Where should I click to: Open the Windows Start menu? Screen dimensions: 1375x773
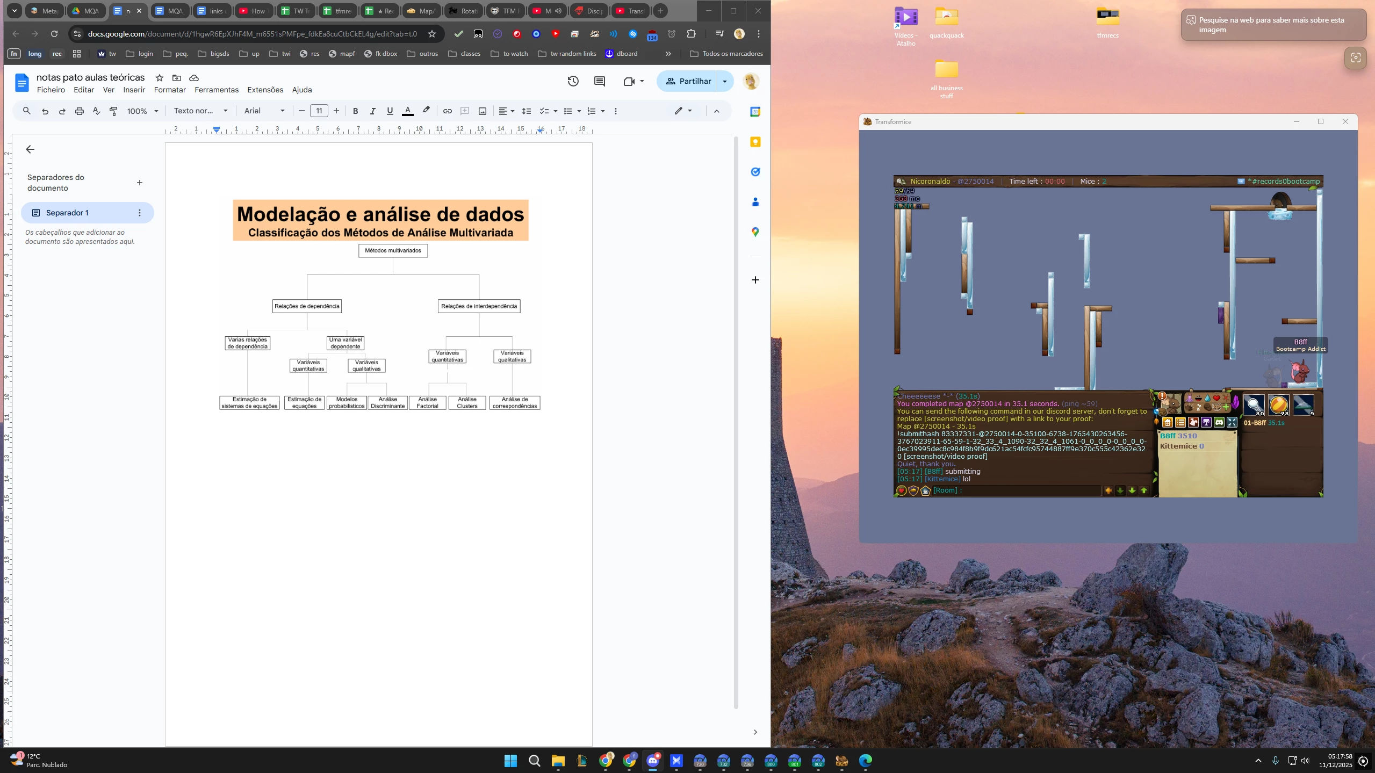pyautogui.click(x=510, y=760)
